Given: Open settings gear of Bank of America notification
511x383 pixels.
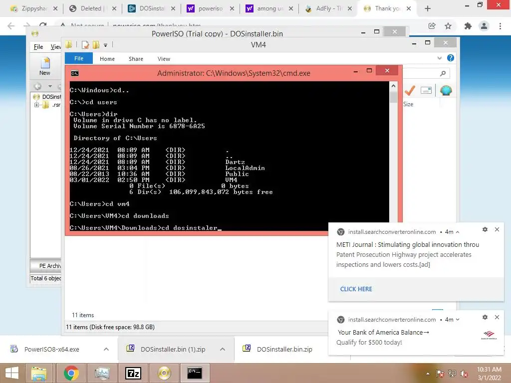Looking at the screenshot, I should point(485,317).
